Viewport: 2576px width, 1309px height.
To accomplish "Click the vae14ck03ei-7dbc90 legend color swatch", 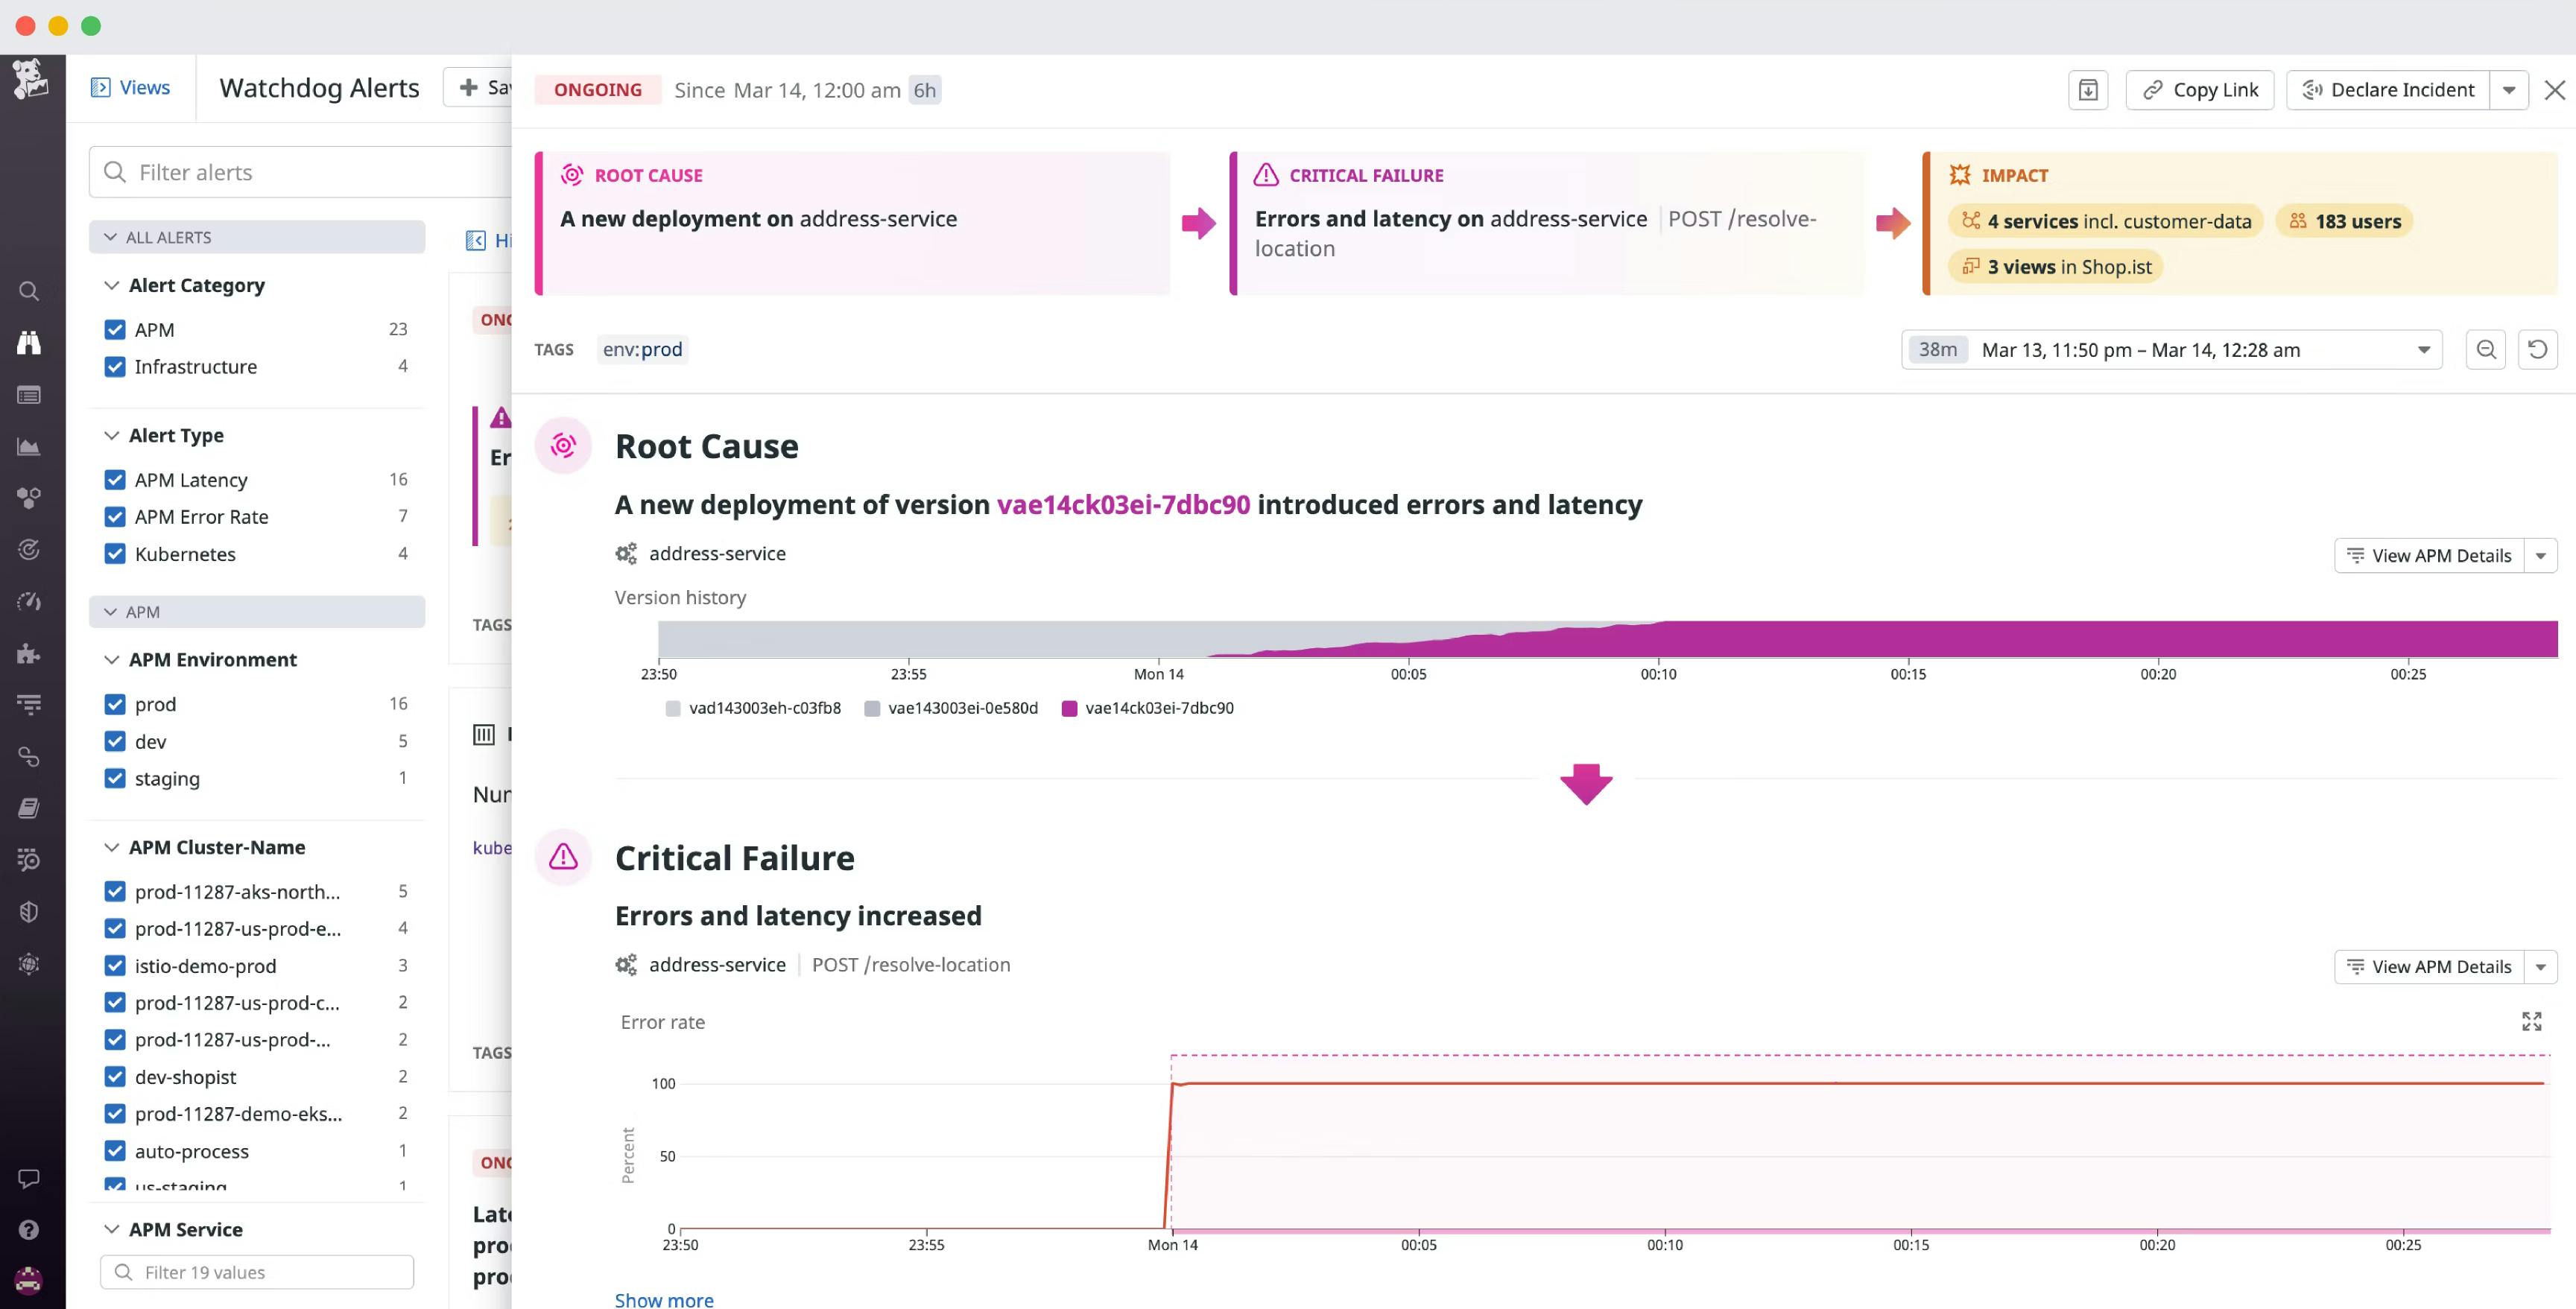I will point(1069,708).
